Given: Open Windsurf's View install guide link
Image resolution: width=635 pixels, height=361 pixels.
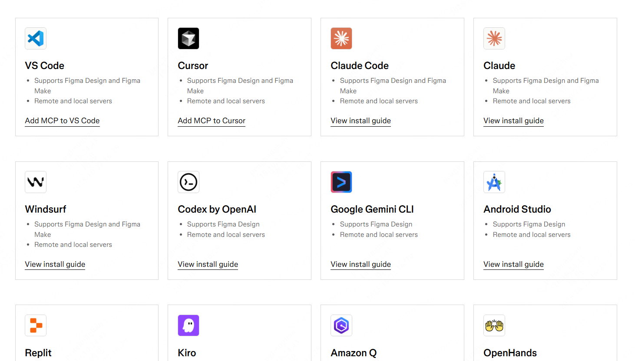Looking at the screenshot, I should [x=55, y=264].
